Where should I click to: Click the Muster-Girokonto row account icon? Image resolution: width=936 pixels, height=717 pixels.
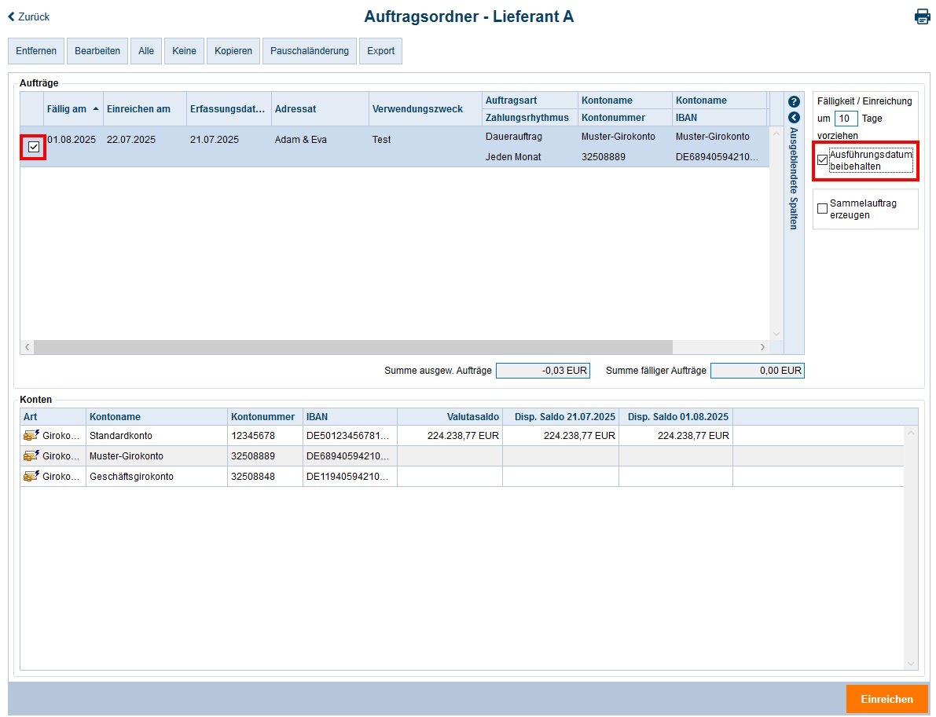(31, 455)
